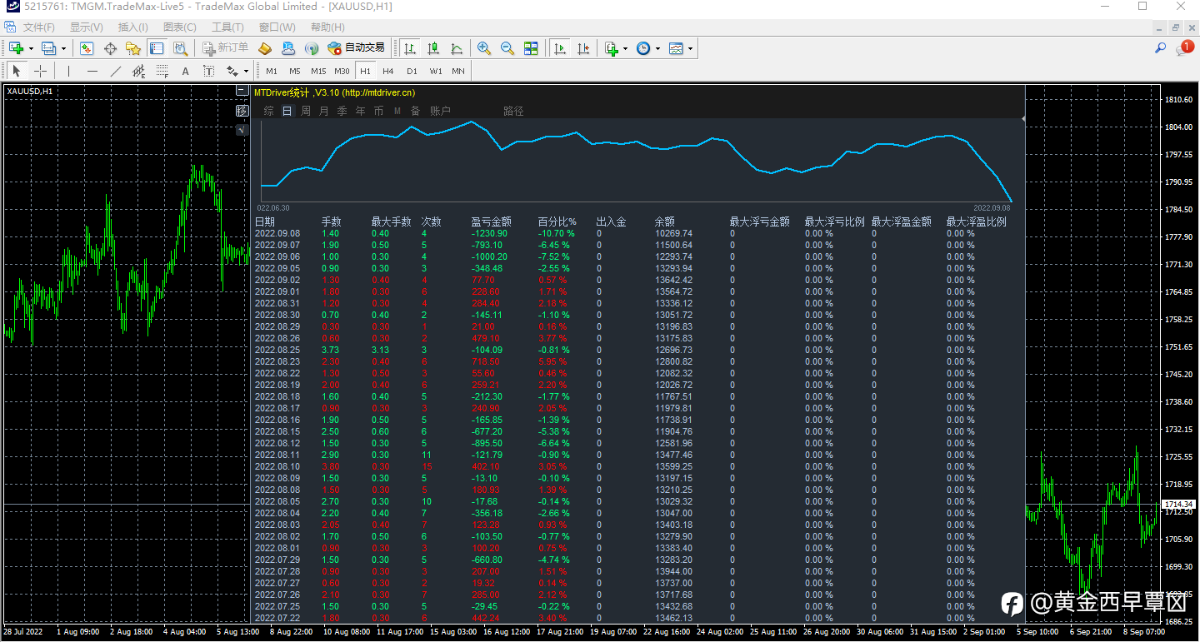Toggle chart auto-scroll button
The width and height of the screenshot is (1200, 642).
coord(560,48)
